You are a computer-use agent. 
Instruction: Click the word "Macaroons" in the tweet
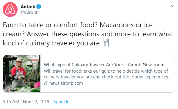coord(117,25)
